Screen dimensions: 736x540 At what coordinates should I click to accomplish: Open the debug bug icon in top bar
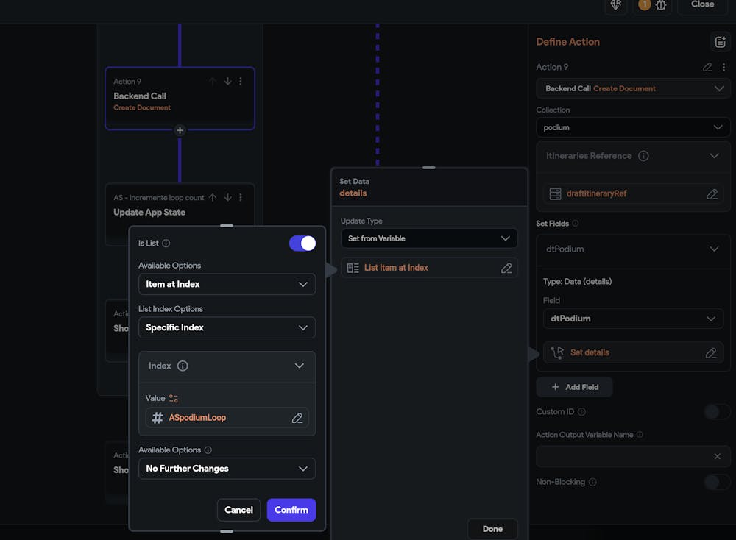coord(661,5)
